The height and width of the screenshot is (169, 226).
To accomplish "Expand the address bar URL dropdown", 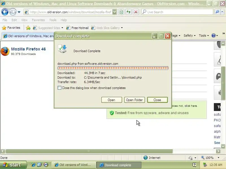I will coord(114,12).
